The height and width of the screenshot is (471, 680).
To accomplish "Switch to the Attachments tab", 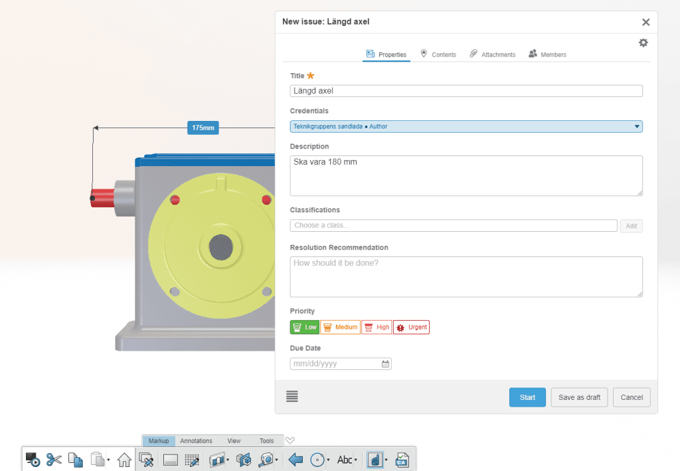I will point(492,54).
